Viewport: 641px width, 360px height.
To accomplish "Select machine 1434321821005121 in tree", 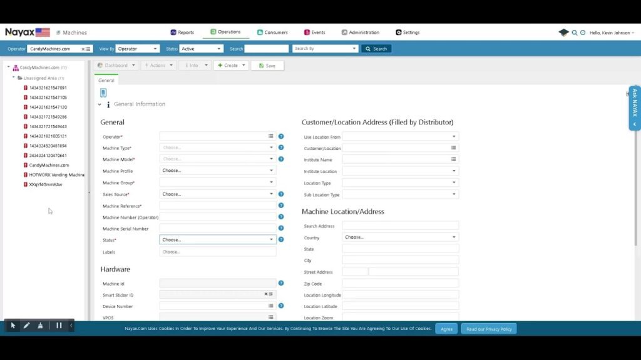I will (48, 136).
